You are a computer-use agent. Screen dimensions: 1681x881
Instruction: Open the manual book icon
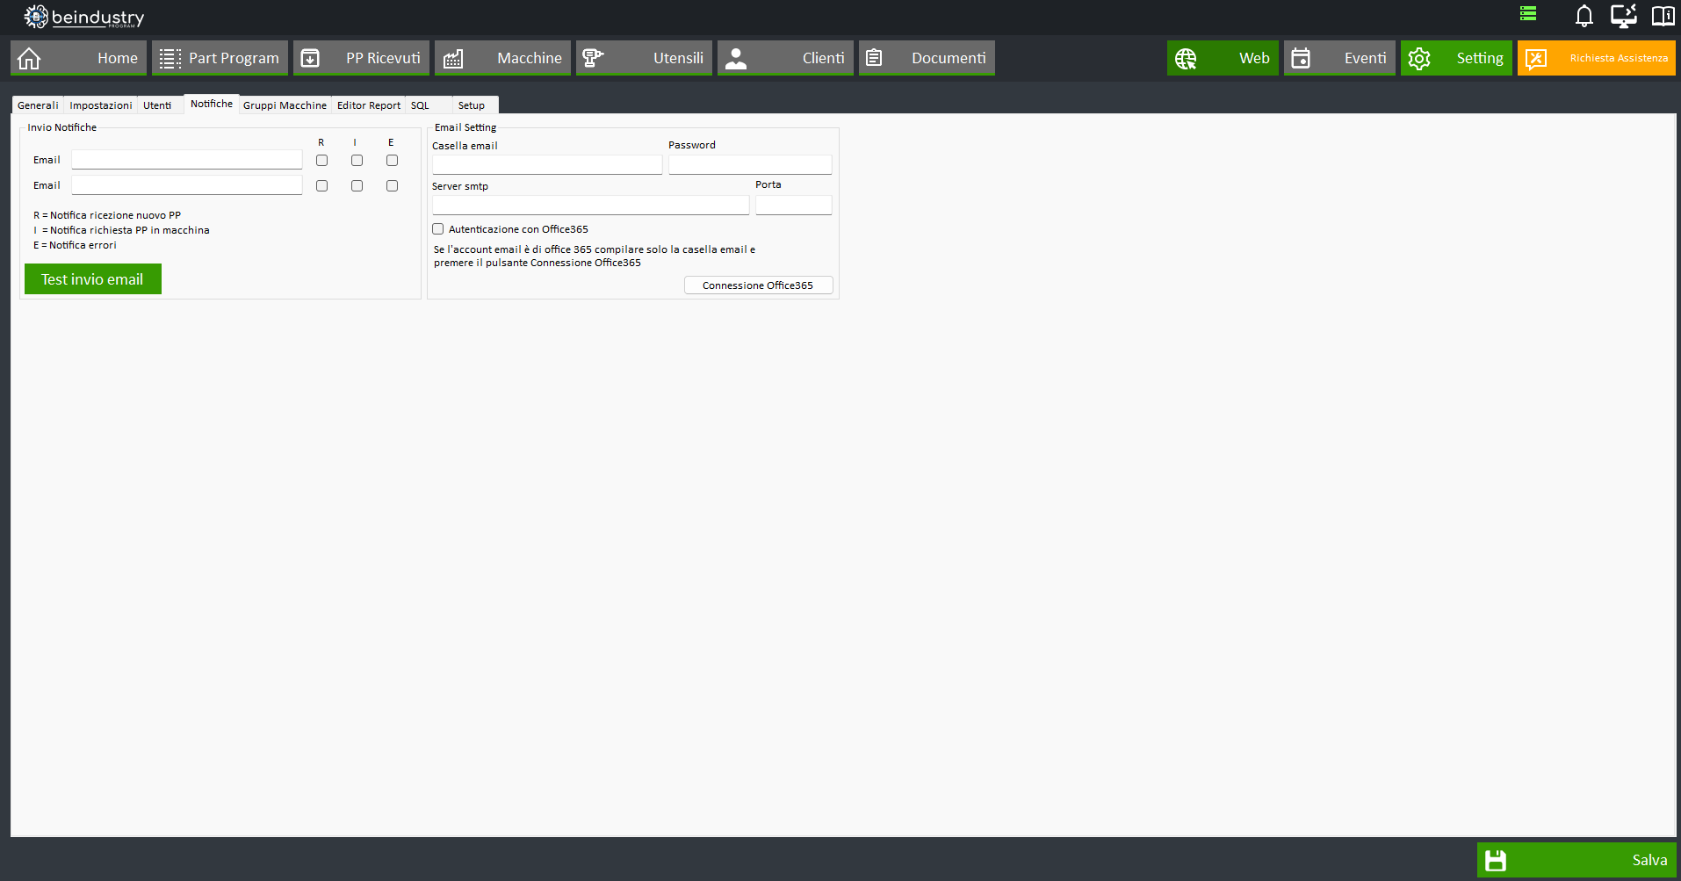pos(1663,16)
